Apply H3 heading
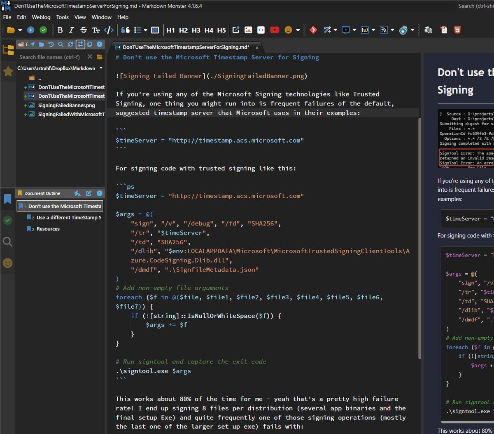The width and height of the screenshot is (494, 434). (x=196, y=30)
